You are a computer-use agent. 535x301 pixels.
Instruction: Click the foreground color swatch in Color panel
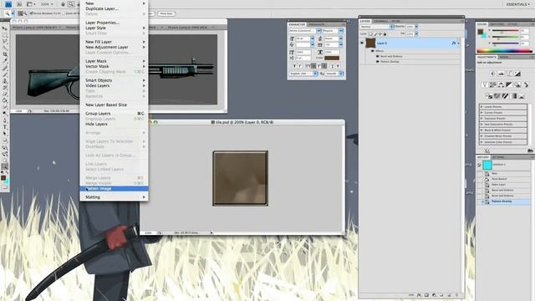pyautogui.click(x=481, y=32)
